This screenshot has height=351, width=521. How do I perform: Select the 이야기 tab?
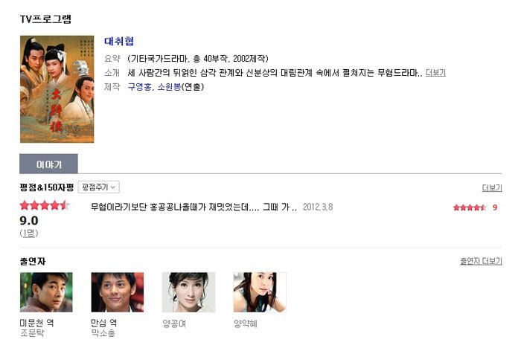pos(48,164)
